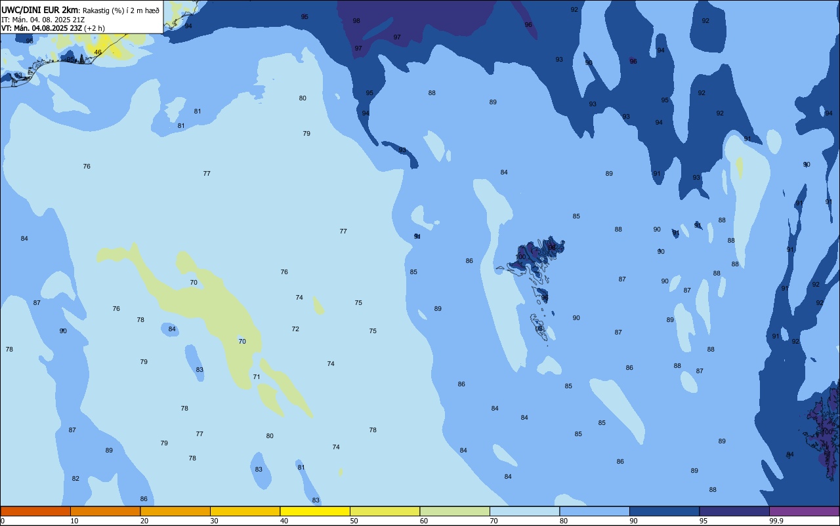Viewport: 840px width, 526px height.
Task: Click the '99.9' legend tick label
Action: [776, 521]
